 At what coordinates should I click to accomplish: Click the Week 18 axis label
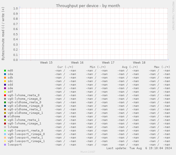[139, 62]
